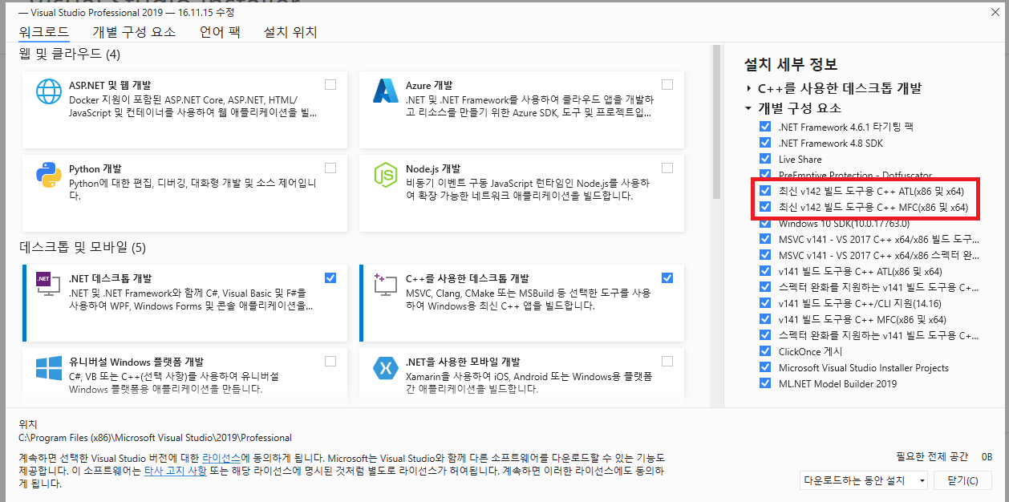Screen dimensions: 1009x502
Task: Click the 설치 세부 정보 heading
Action: (x=791, y=64)
